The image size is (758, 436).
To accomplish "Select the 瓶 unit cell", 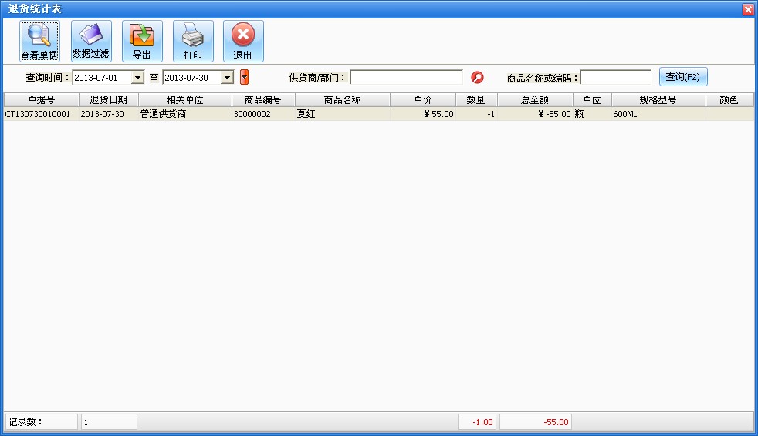I will (x=592, y=114).
